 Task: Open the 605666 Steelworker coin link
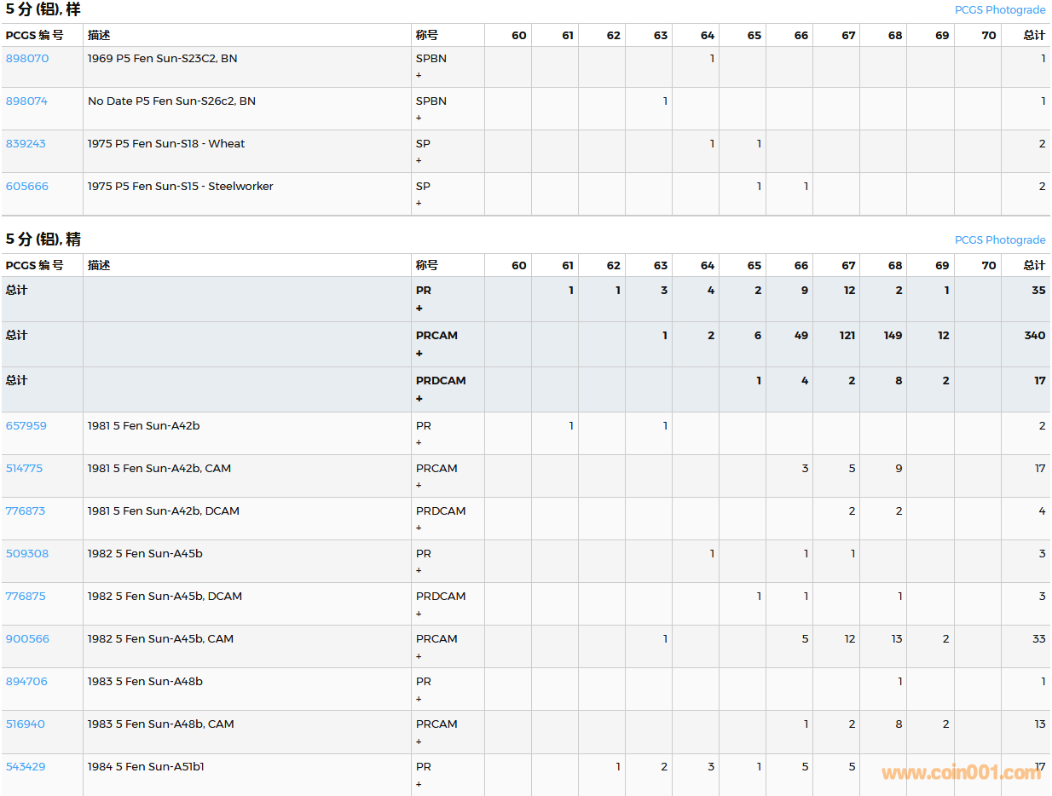[27, 187]
